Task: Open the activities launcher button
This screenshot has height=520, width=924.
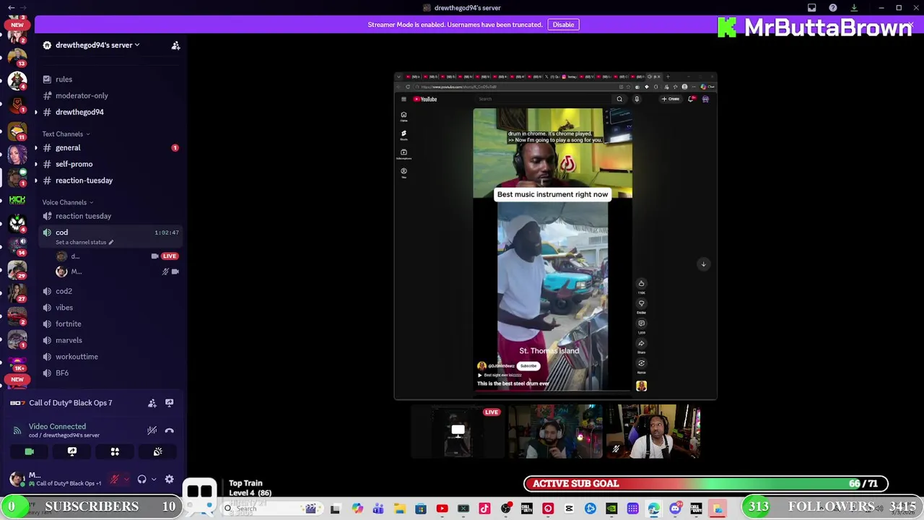Action: coord(115,451)
